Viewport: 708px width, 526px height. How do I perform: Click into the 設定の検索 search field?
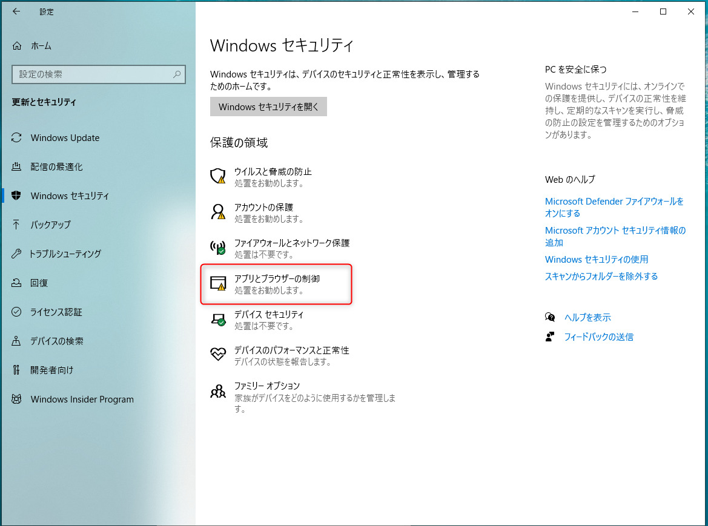(99, 74)
